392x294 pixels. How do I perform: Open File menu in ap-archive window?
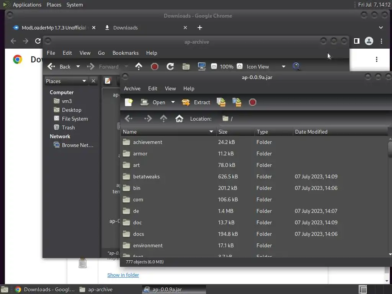(51, 53)
